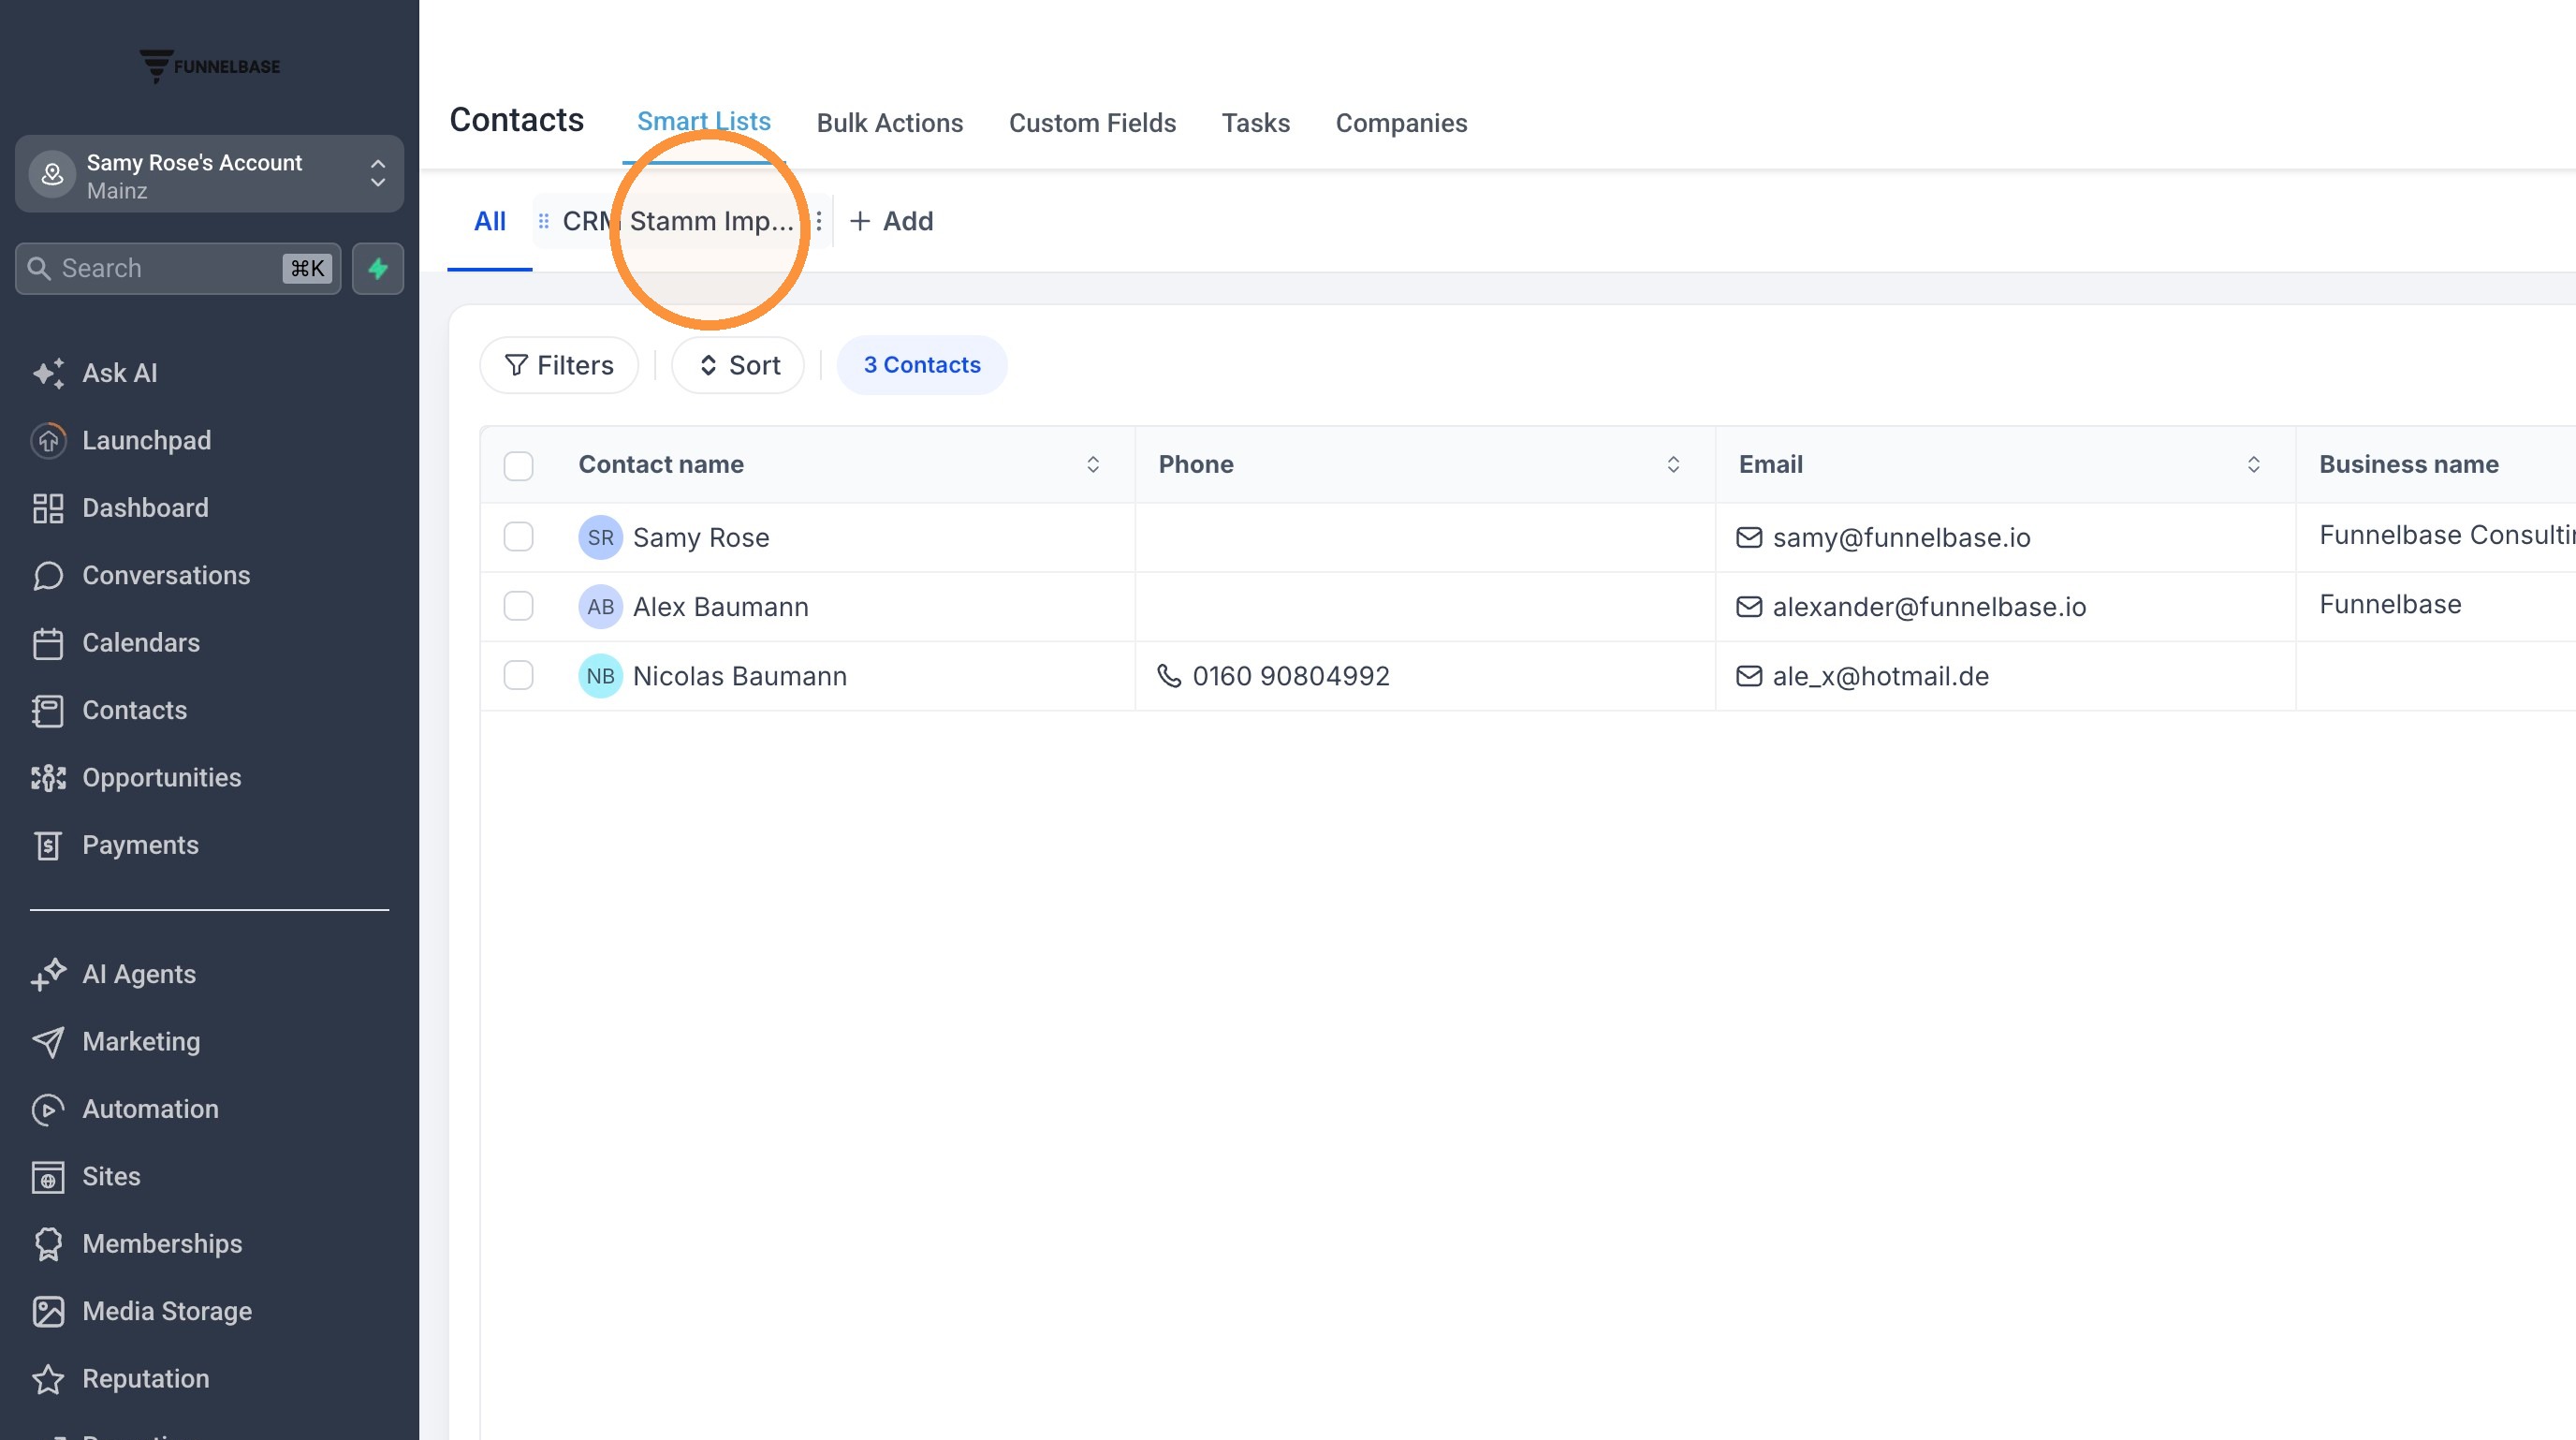Open Reputation in the sidebar
This screenshot has height=1440, width=2576.
[x=121, y=1379]
